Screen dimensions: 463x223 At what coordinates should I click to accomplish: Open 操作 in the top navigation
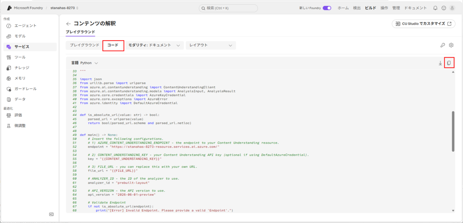click(x=384, y=8)
